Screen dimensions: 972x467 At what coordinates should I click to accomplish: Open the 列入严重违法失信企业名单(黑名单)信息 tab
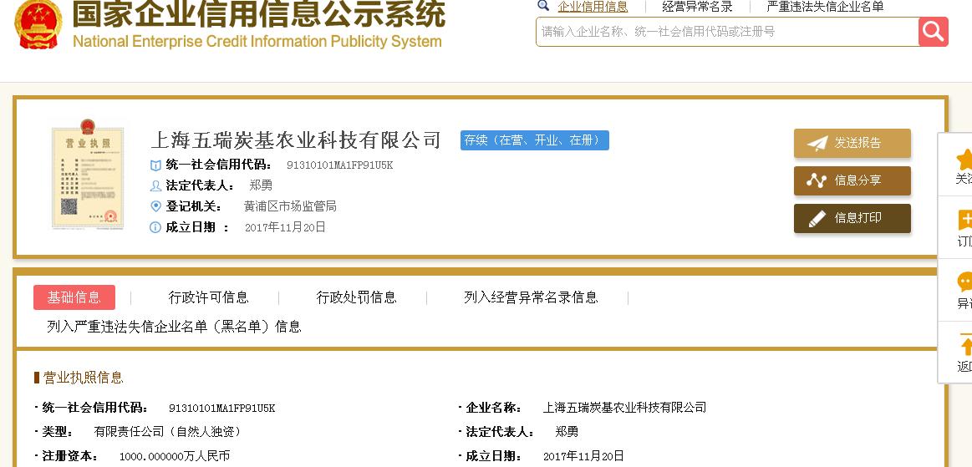click(174, 327)
